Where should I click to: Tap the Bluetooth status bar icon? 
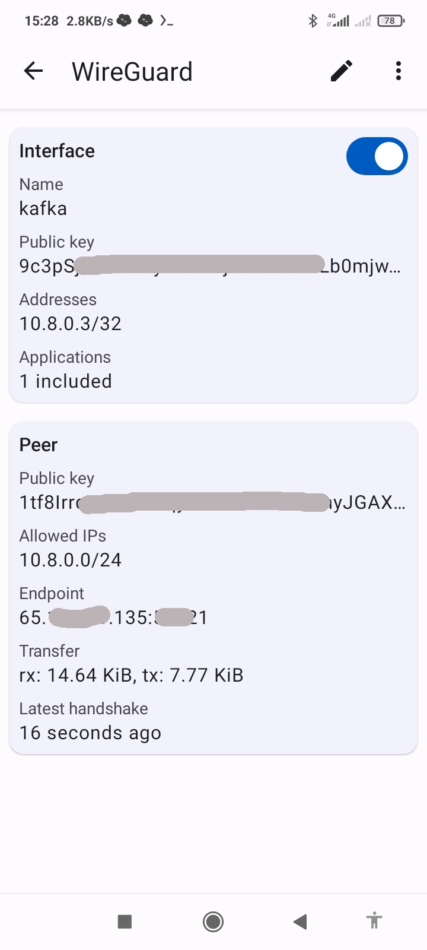pyautogui.click(x=313, y=21)
